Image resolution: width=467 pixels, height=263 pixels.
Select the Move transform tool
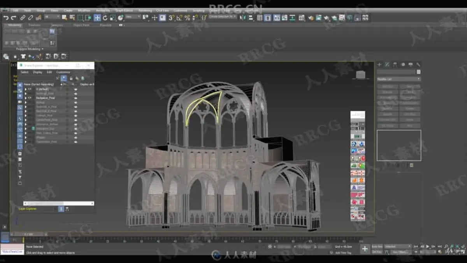(97, 18)
